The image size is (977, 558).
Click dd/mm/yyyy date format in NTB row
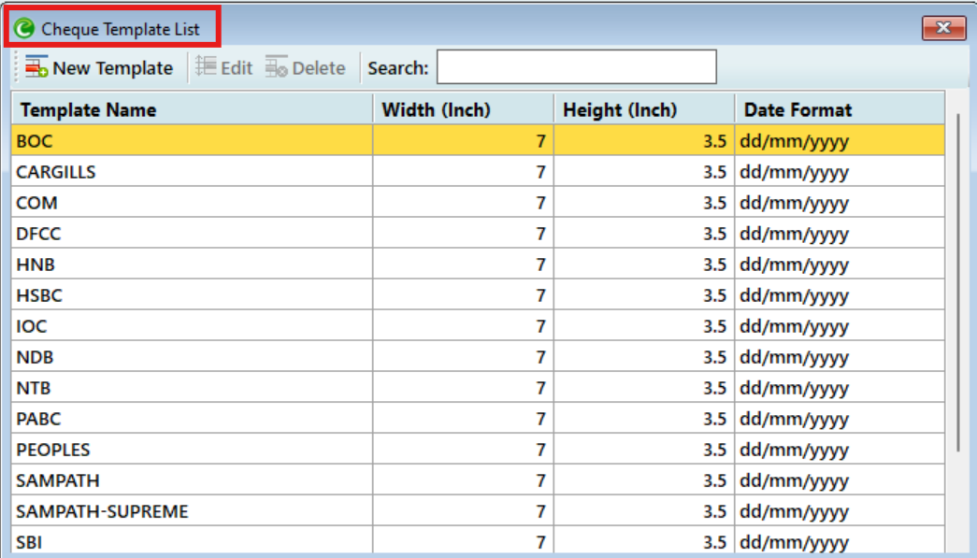pyautogui.click(x=794, y=389)
